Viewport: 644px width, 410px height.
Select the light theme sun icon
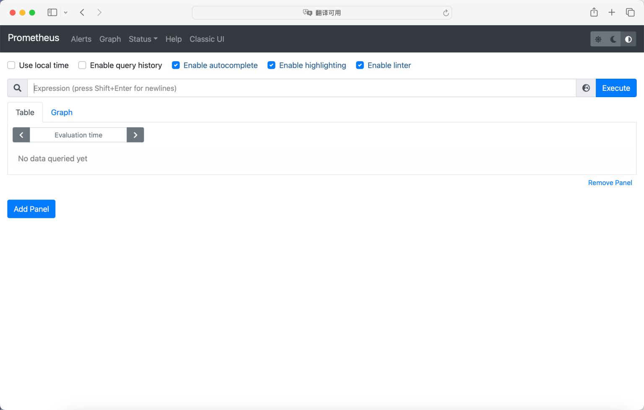598,39
